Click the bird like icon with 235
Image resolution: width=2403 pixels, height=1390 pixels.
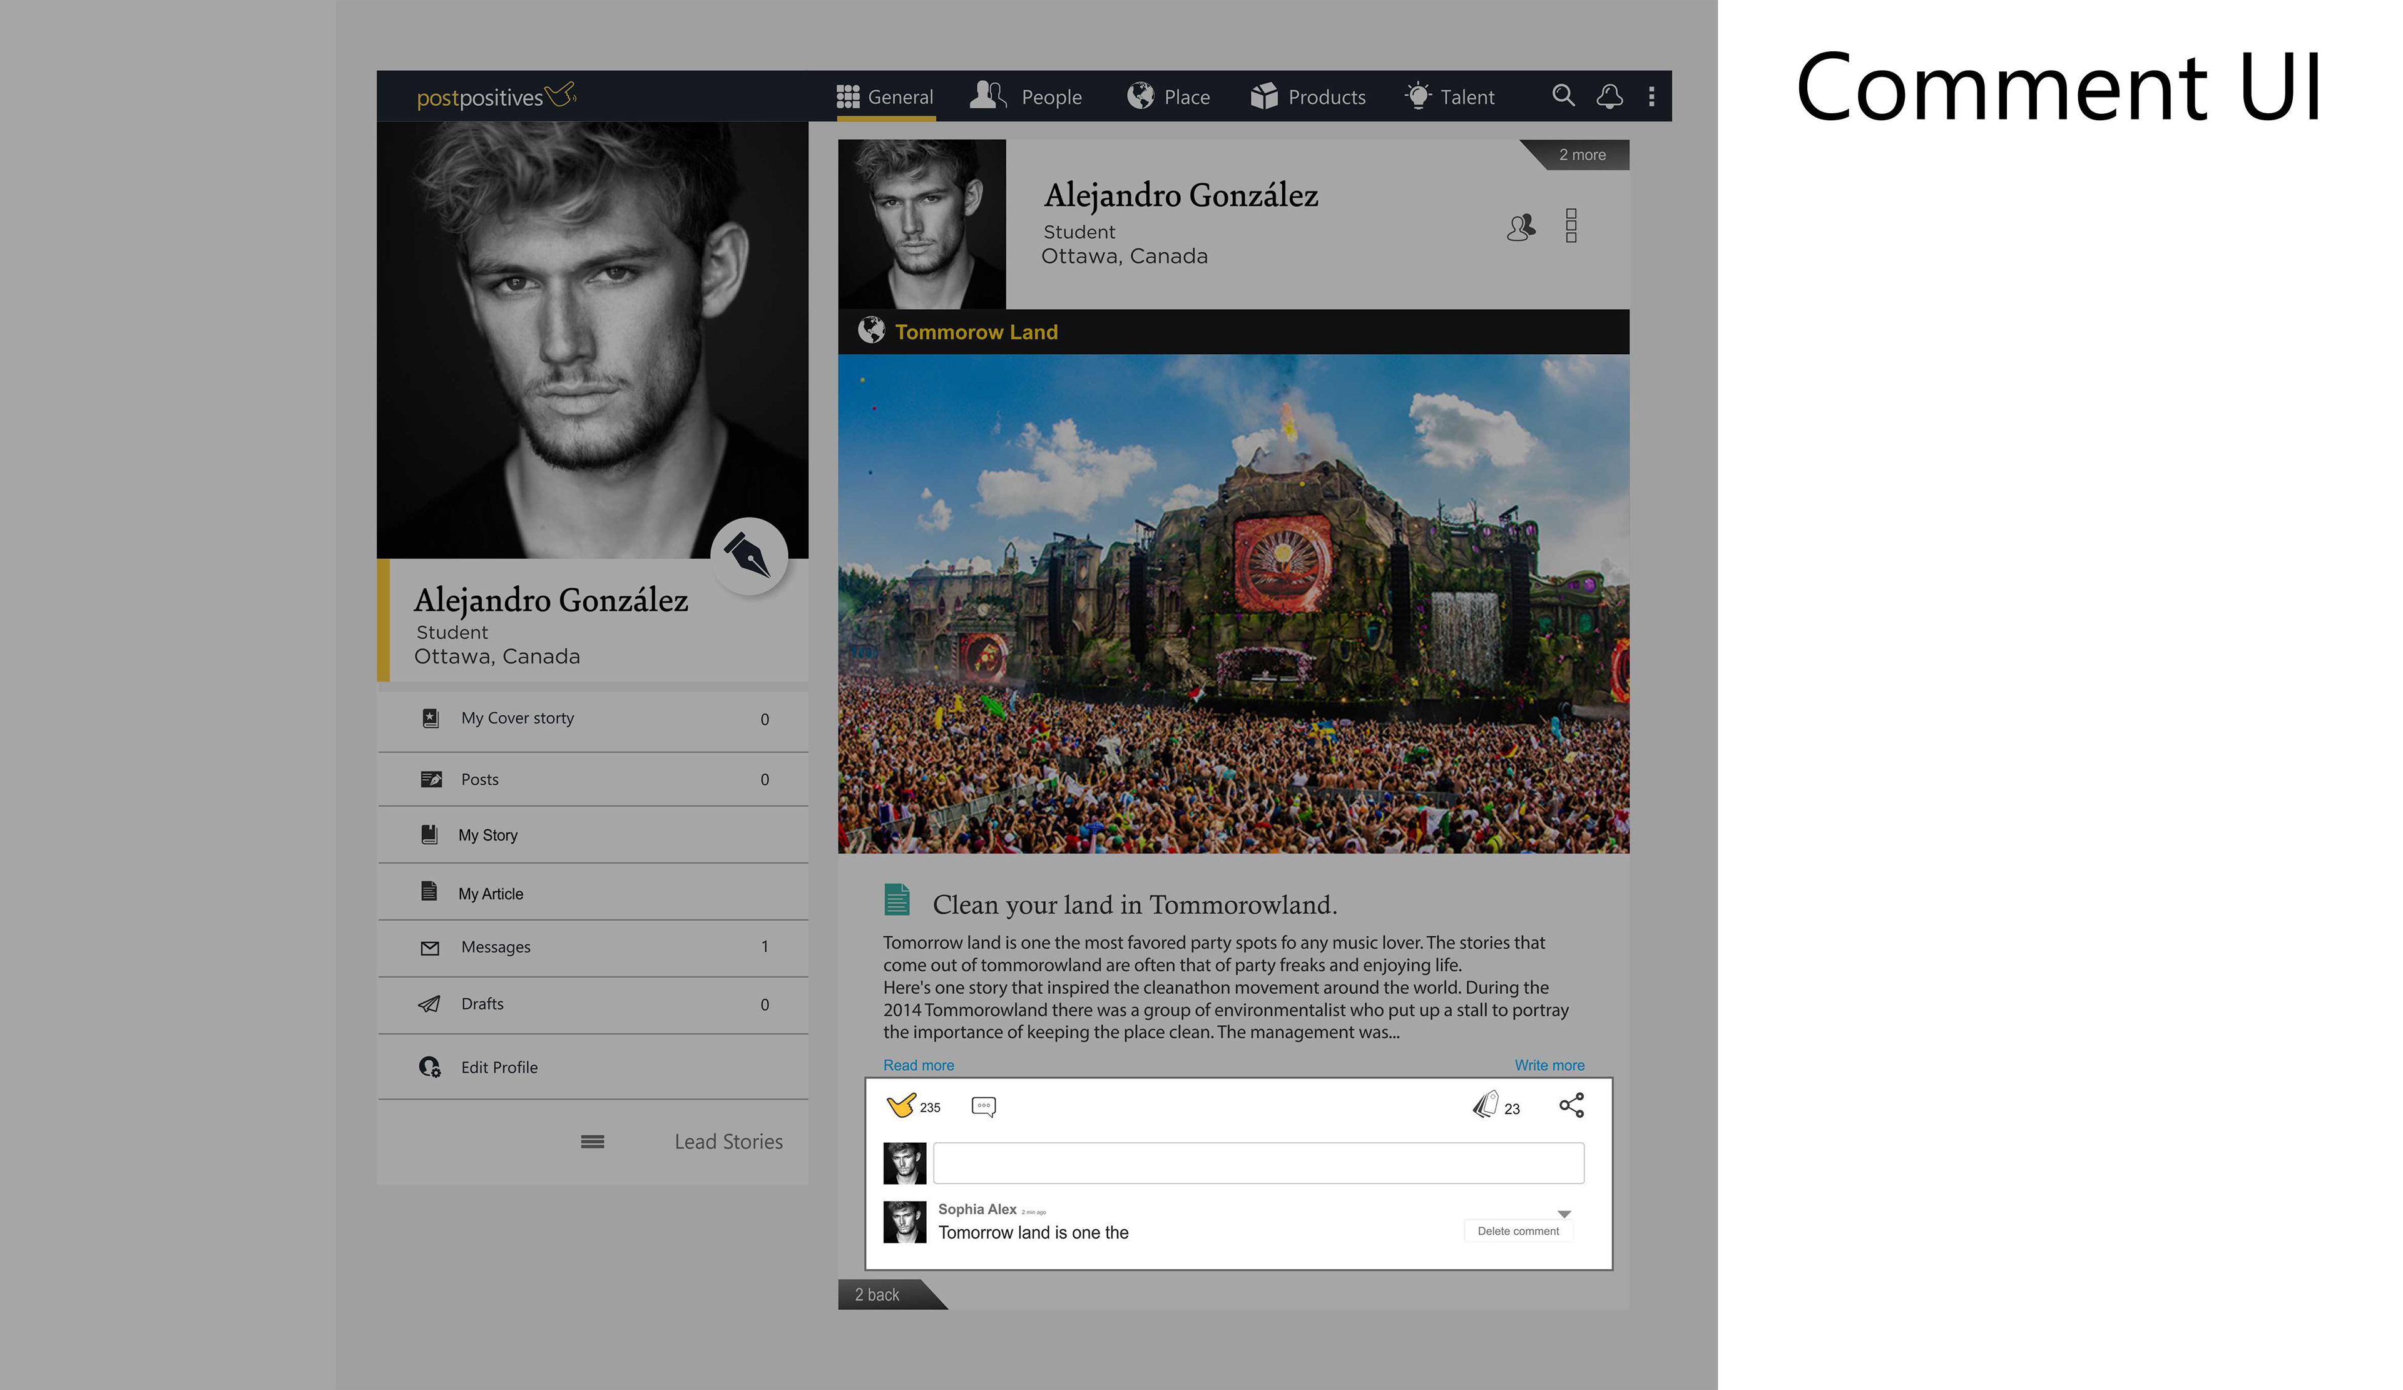900,1105
